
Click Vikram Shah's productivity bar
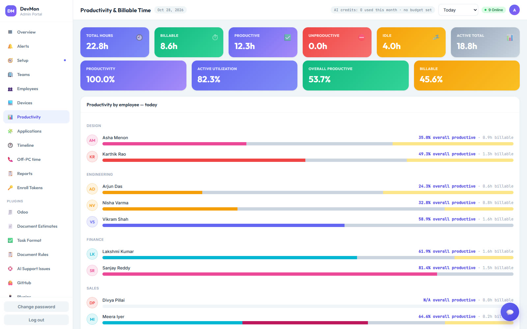tap(308, 225)
